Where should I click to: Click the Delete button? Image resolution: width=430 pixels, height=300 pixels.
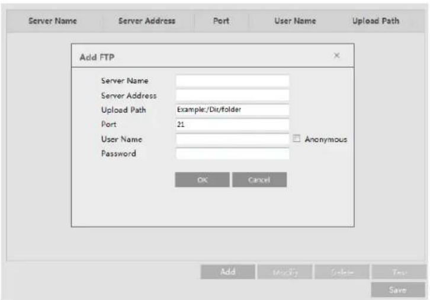click(x=342, y=272)
